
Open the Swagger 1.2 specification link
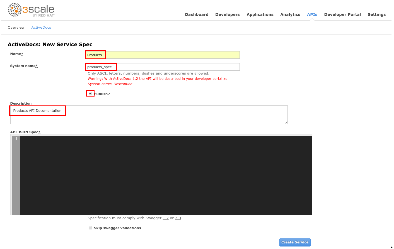[166, 218]
